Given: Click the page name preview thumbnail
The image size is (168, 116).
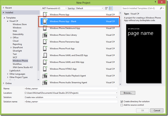Looking at the screenshot, I should pos(144,54).
